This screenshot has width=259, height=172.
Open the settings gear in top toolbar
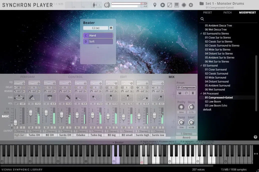point(191,5)
